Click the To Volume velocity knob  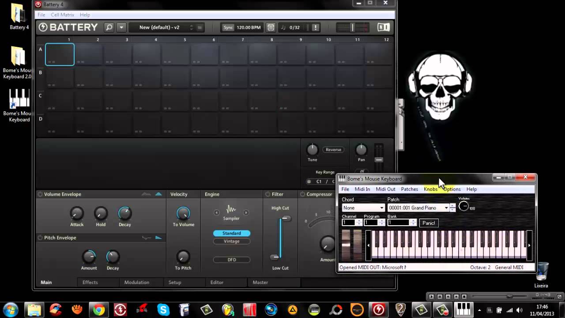click(183, 214)
